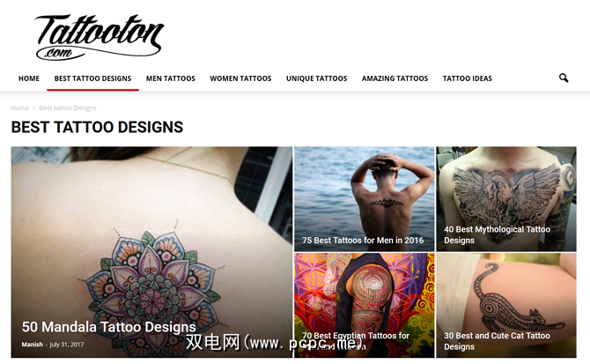
Task: Click the author name Manish
Action: coord(32,345)
